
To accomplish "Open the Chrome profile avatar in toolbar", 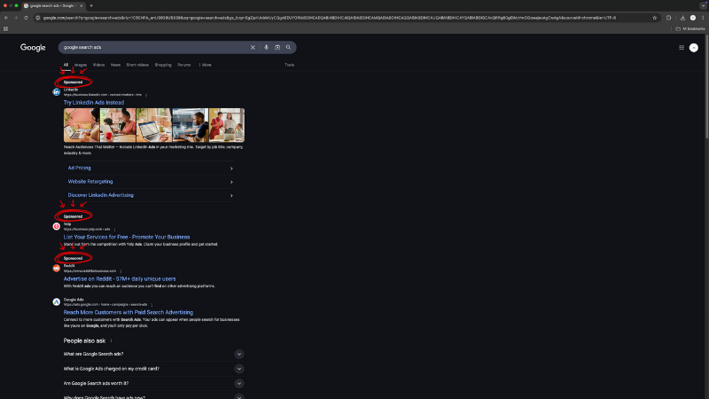I will [693, 18].
